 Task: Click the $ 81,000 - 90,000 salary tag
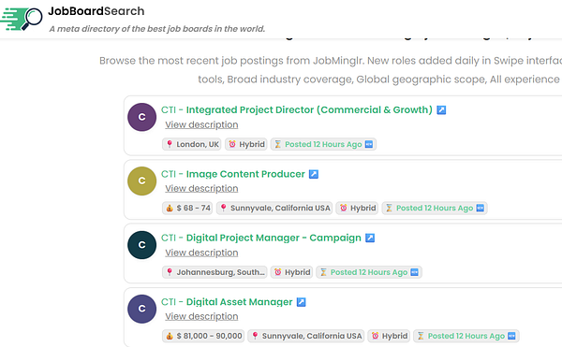click(203, 336)
